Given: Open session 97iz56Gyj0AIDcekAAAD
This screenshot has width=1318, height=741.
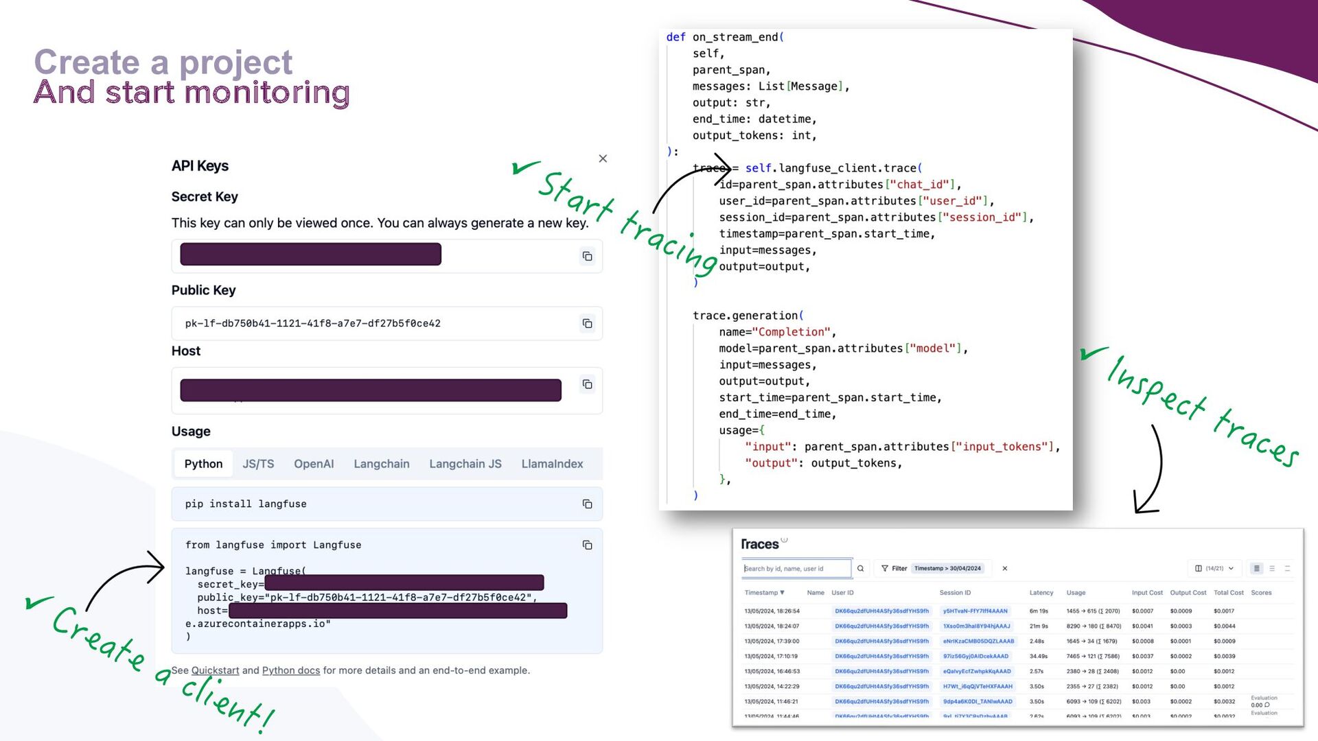Looking at the screenshot, I should pos(975,656).
